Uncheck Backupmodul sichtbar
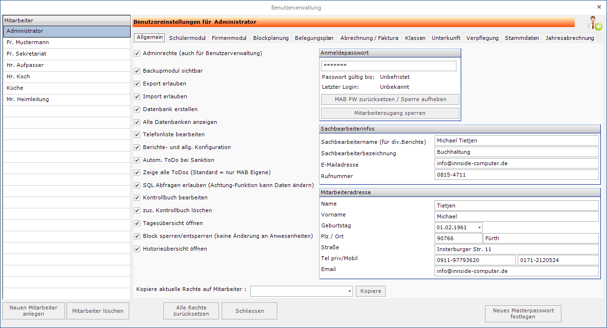 [137, 71]
